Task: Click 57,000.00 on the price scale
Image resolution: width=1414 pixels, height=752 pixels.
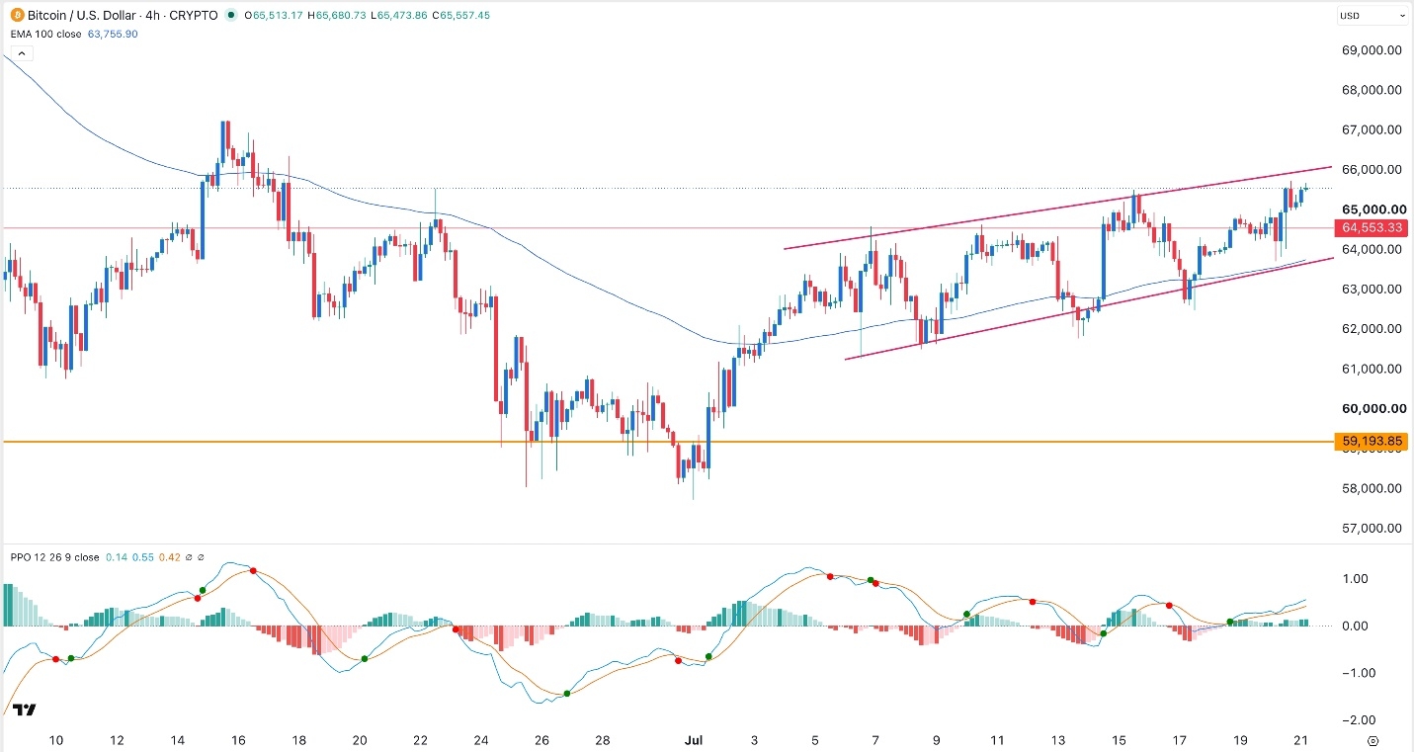Action: pyautogui.click(x=1370, y=528)
